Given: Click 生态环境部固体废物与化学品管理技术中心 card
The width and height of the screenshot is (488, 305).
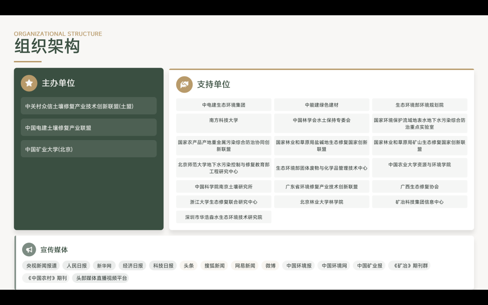Looking at the screenshot, I should [322, 168].
